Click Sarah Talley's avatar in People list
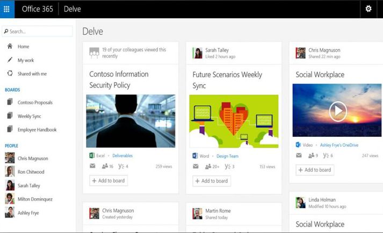 (x=10, y=185)
